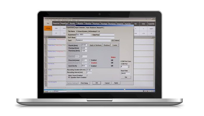Open the Input Channels tab
Image resolution: width=204 pixels, height=116 pixels.
click(80, 28)
